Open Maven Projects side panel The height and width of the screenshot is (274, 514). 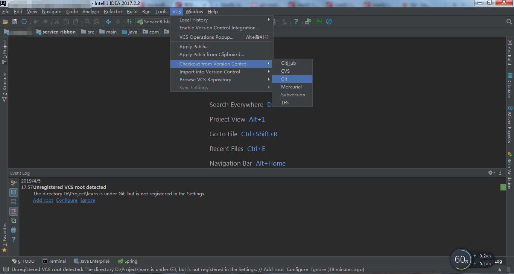(x=510, y=124)
